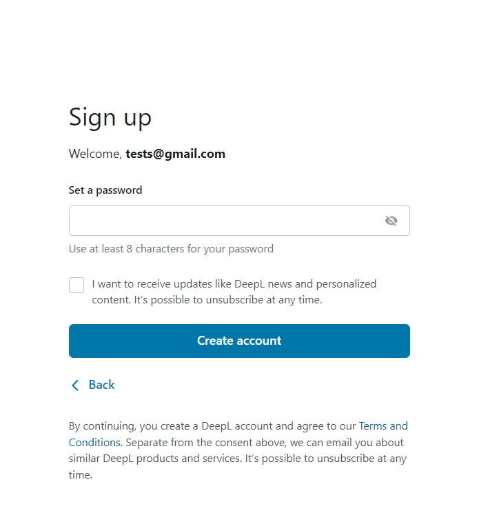Screen dimensions: 479x522
Task: Click the "Welcome," greeting text
Action: pos(95,154)
